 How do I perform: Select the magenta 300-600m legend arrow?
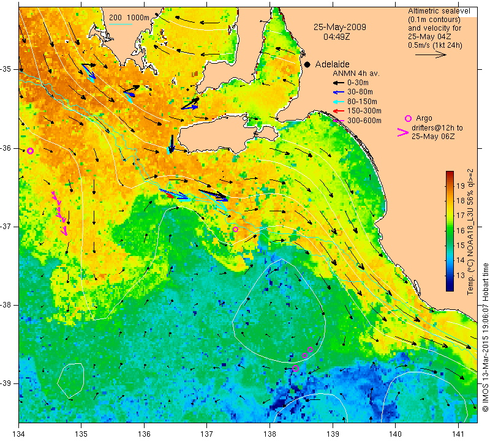coord(339,120)
